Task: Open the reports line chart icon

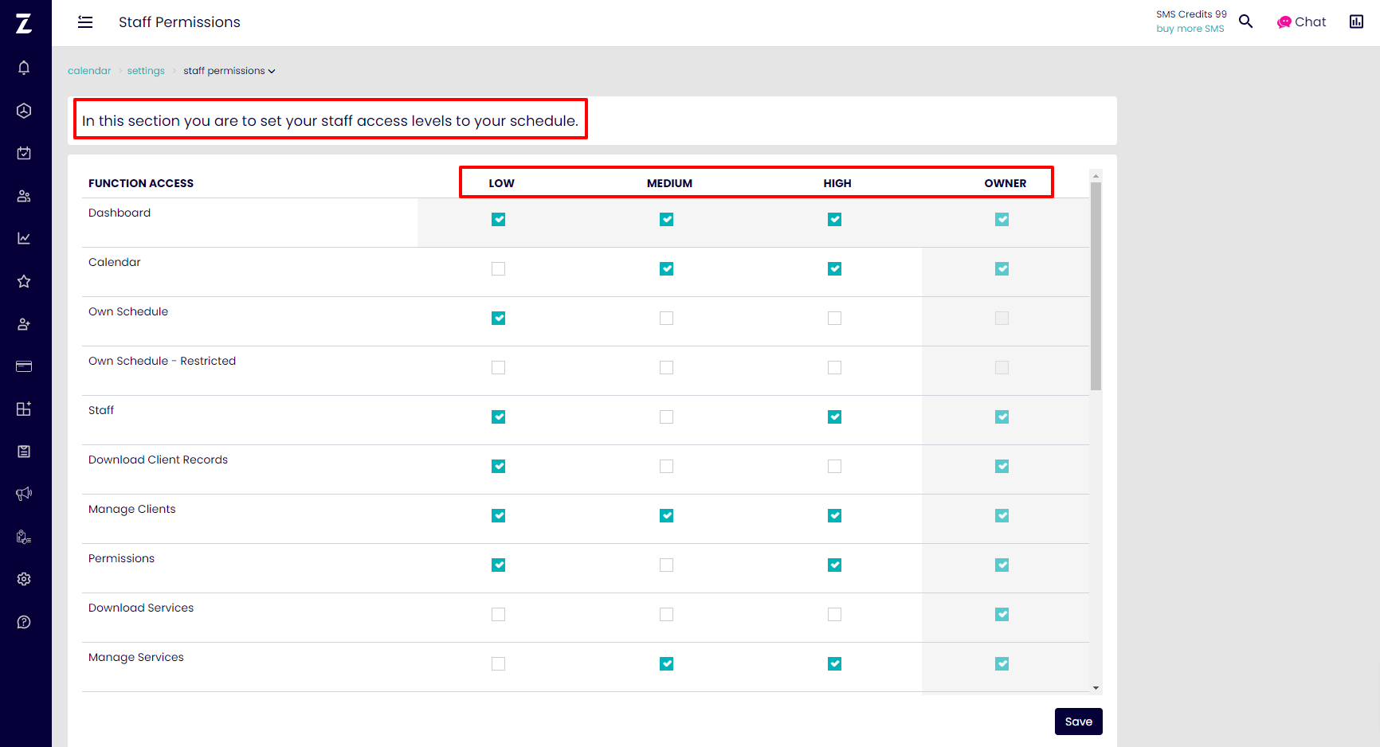Action: [x=24, y=238]
